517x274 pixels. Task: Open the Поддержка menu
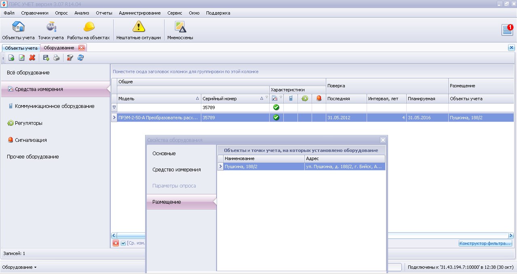point(218,13)
